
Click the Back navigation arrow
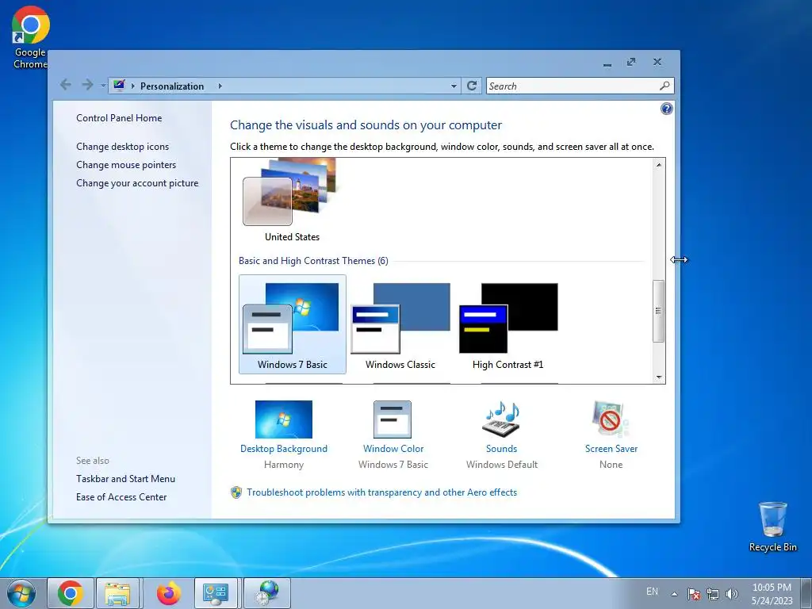65,84
